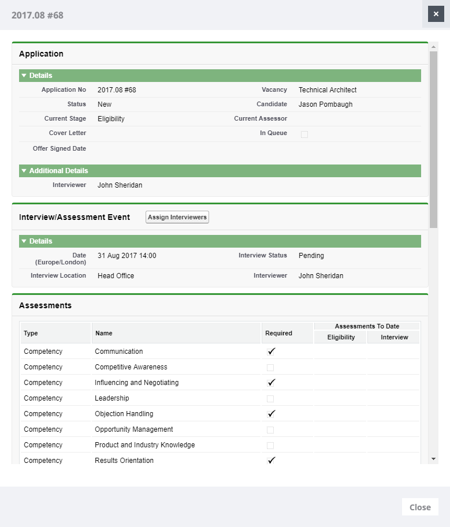Click the Eligibility column header
Image resolution: width=450 pixels, height=527 pixels.
click(x=341, y=337)
